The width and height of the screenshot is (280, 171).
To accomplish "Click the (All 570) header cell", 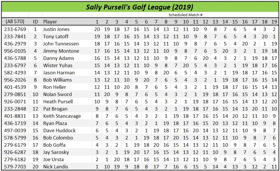I will (x=15, y=22).
